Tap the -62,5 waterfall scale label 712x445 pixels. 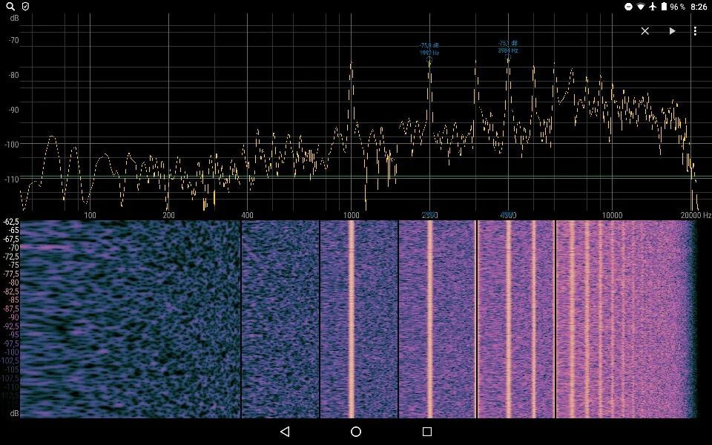(x=11, y=222)
